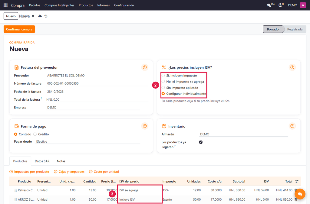This screenshot has width=310, height=204.
Task: Open the 'Pagar desde' dropdown
Action: pyautogui.click(x=88, y=141)
